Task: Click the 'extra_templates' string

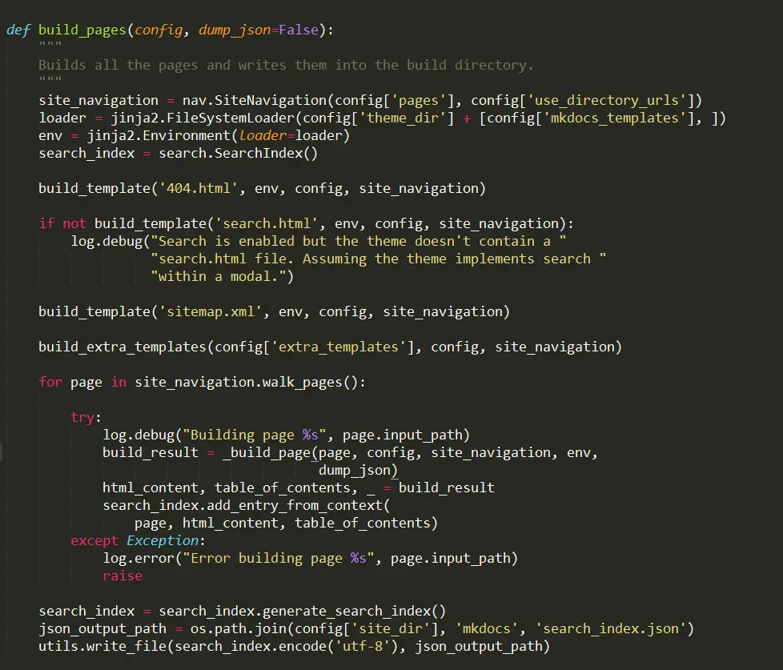Action: tap(338, 347)
